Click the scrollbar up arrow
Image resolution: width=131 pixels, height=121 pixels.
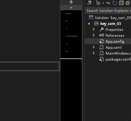(71, 8)
